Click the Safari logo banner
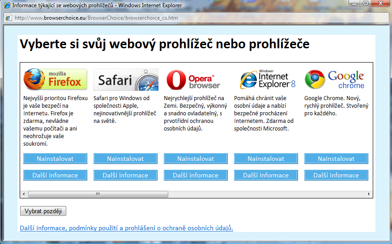This screenshot has width=392, height=244. point(126,80)
